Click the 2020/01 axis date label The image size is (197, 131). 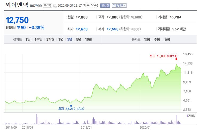coord(145,128)
